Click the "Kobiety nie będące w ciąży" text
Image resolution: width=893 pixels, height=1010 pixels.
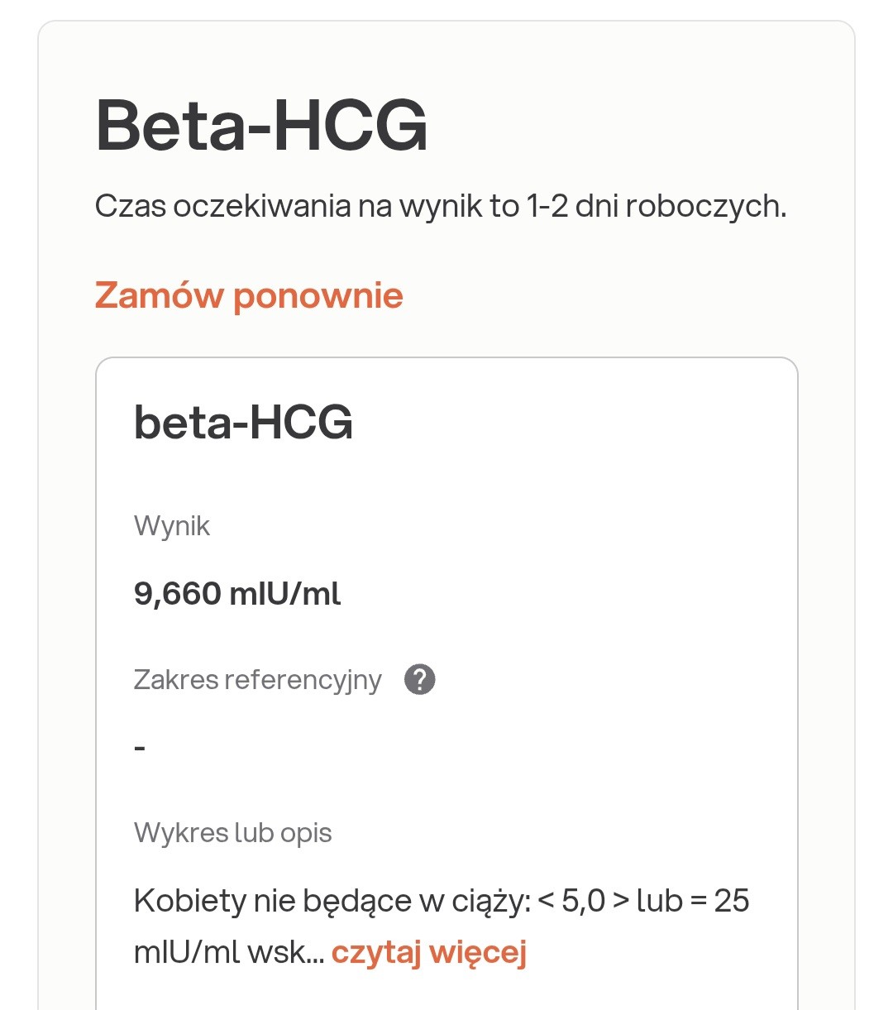(x=332, y=901)
